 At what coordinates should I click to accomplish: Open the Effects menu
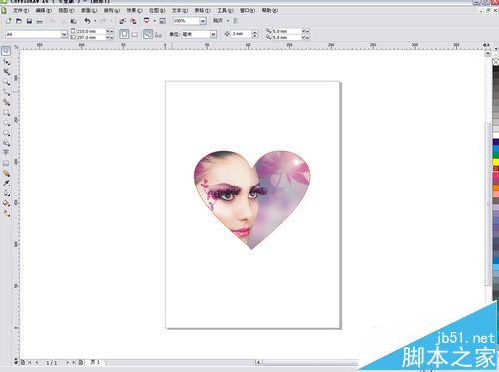[134, 11]
